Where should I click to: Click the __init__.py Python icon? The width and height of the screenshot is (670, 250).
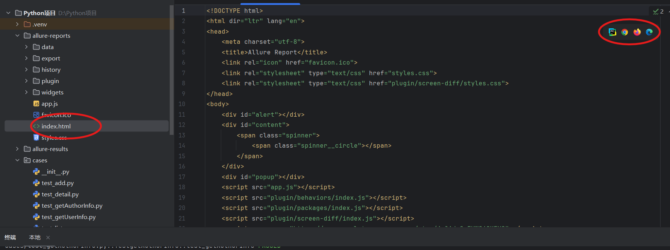coord(36,171)
